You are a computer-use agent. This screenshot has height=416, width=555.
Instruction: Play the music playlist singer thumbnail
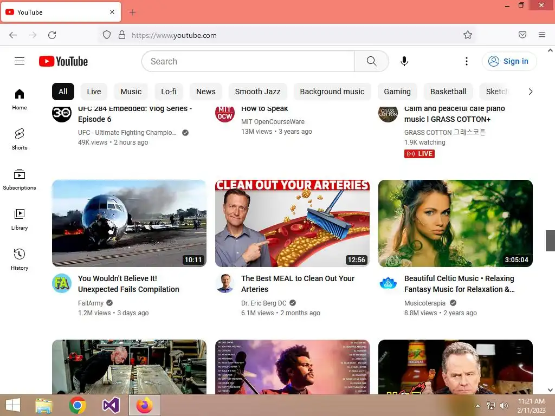pos(292,367)
